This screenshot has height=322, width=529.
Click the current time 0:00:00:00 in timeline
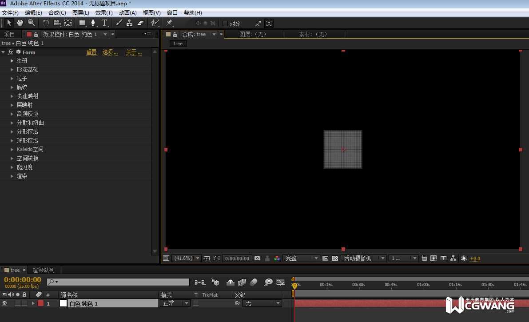(x=23, y=280)
